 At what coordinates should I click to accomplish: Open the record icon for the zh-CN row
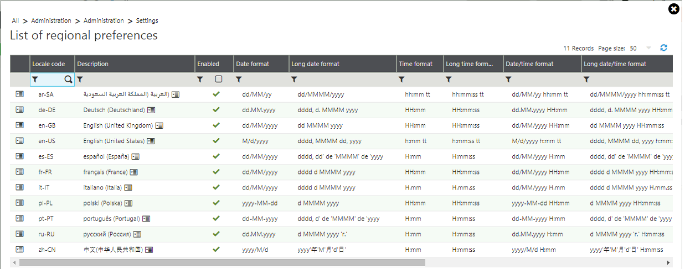point(20,249)
